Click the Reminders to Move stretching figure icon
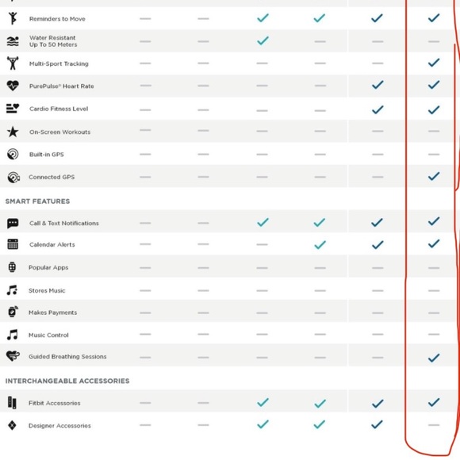This screenshot has width=460, height=460. (x=13, y=18)
